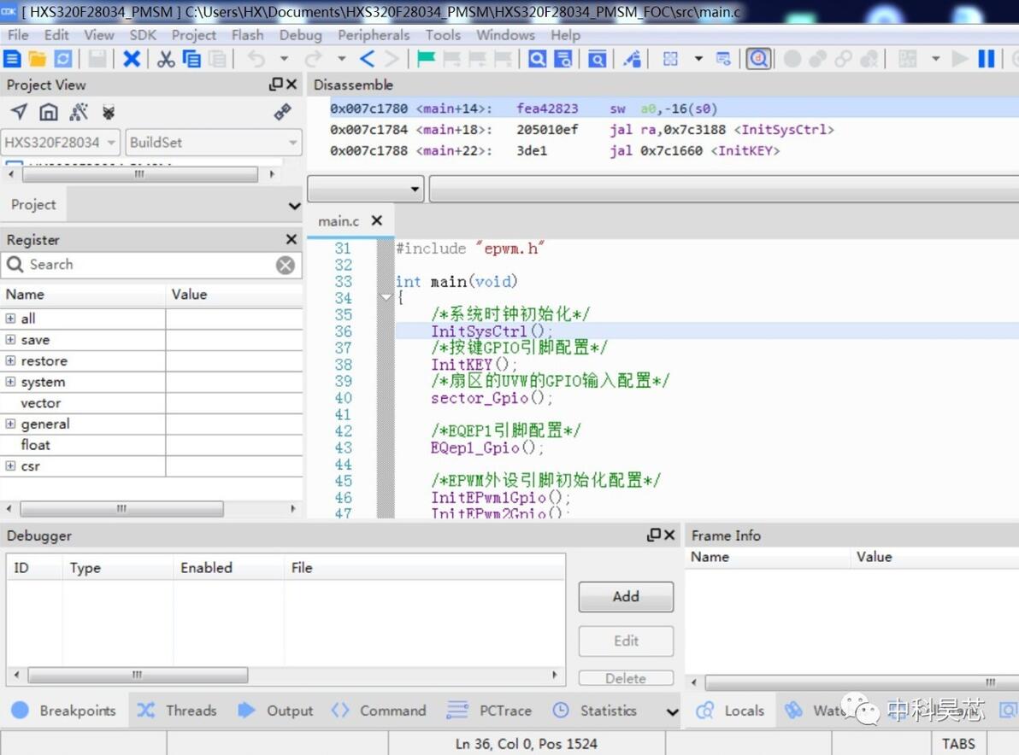The width and height of the screenshot is (1019, 755).
Task: Open the Windows menu
Action: (505, 35)
